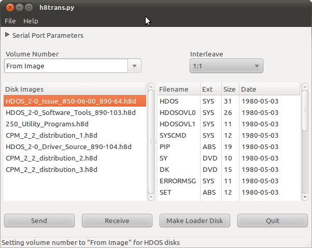This screenshot has height=248, width=312.
Task: Click the Volume Number text field
Action: tap(65, 66)
